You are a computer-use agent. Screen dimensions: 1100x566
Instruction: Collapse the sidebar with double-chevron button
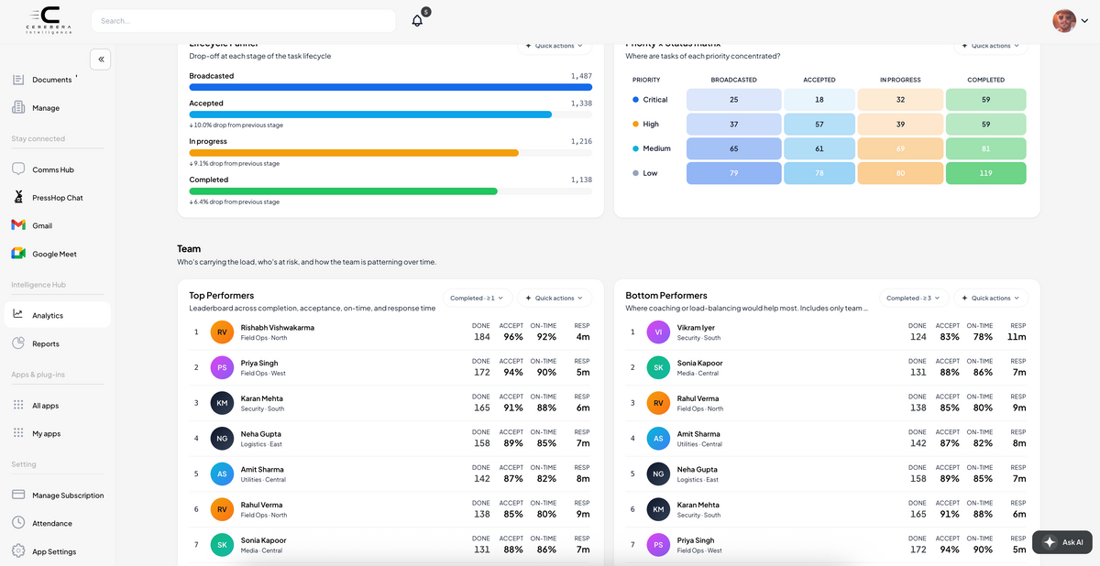point(101,59)
